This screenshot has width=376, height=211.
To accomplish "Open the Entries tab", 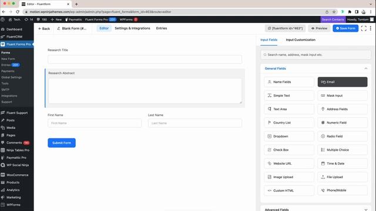I will tap(162, 28).
